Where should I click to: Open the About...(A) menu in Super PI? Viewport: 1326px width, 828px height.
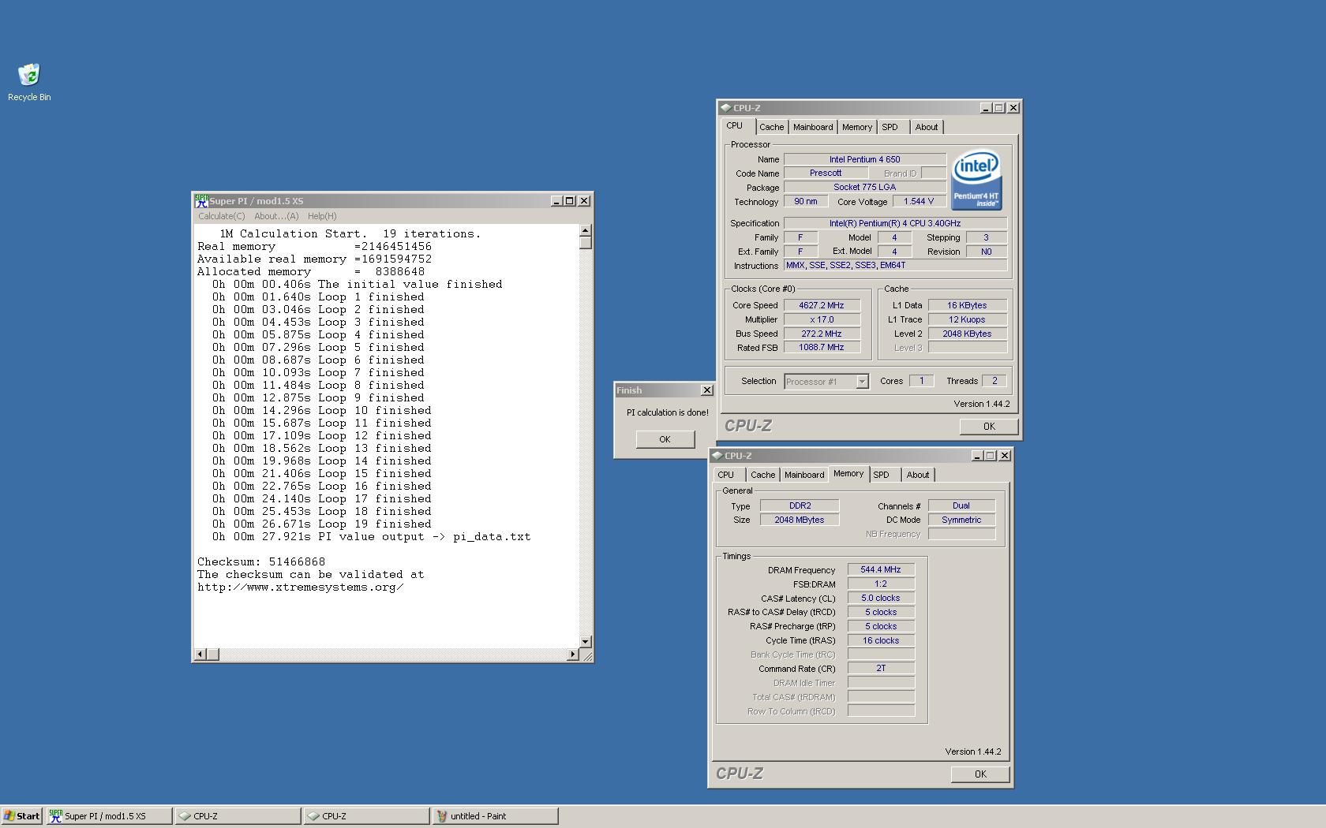click(x=276, y=216)
